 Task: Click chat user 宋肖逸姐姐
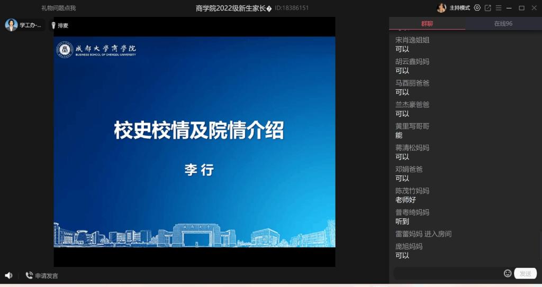tap(412, 40)
